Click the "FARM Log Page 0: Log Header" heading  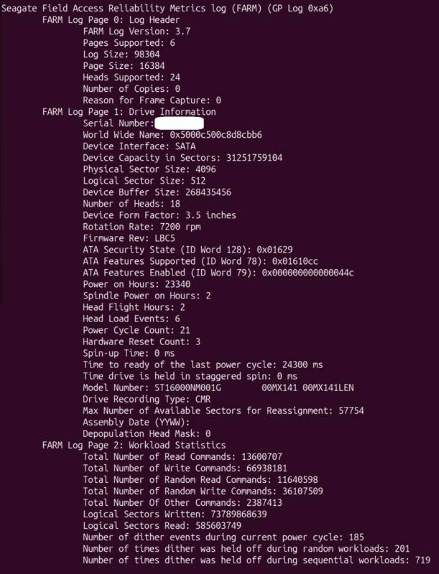(x=111, y=20)
